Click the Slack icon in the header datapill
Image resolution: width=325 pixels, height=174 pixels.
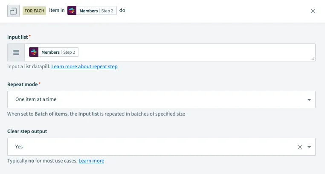[x=72, y=11]
